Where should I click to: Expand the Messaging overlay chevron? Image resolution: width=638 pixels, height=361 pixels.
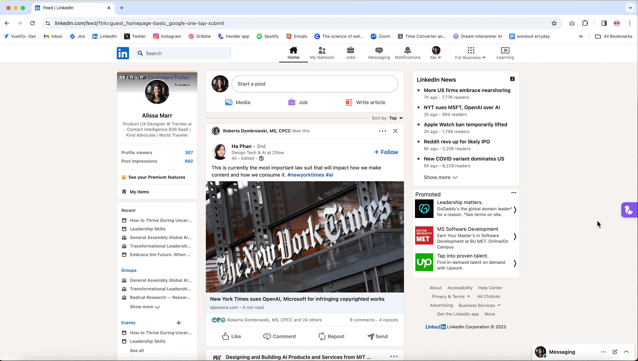[x=626, y=352]
